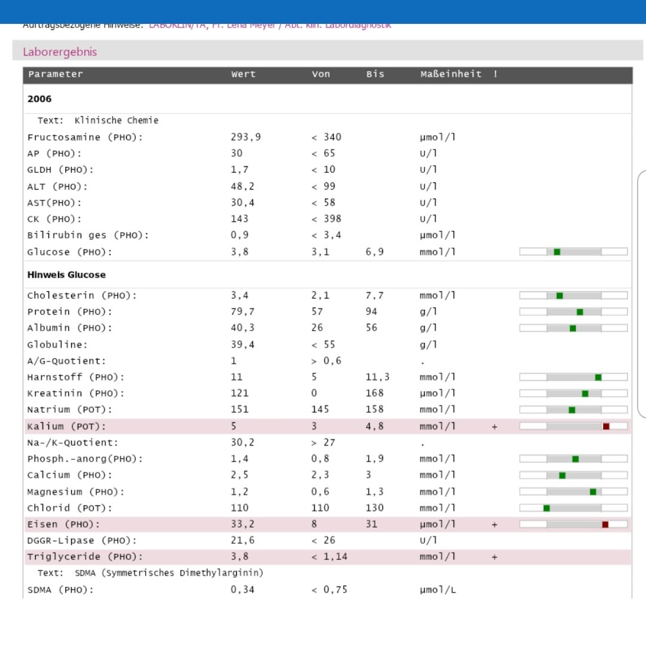Image resolution: width=646 pixels, height=646 pixels.
Task: Select the Natrium value 151
Action: point(239,409)
